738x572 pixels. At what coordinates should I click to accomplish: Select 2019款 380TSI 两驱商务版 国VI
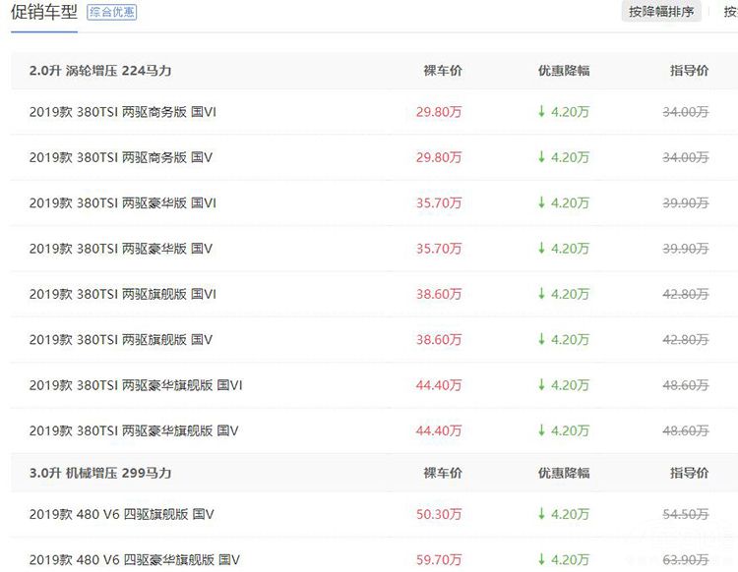(122, 112)
